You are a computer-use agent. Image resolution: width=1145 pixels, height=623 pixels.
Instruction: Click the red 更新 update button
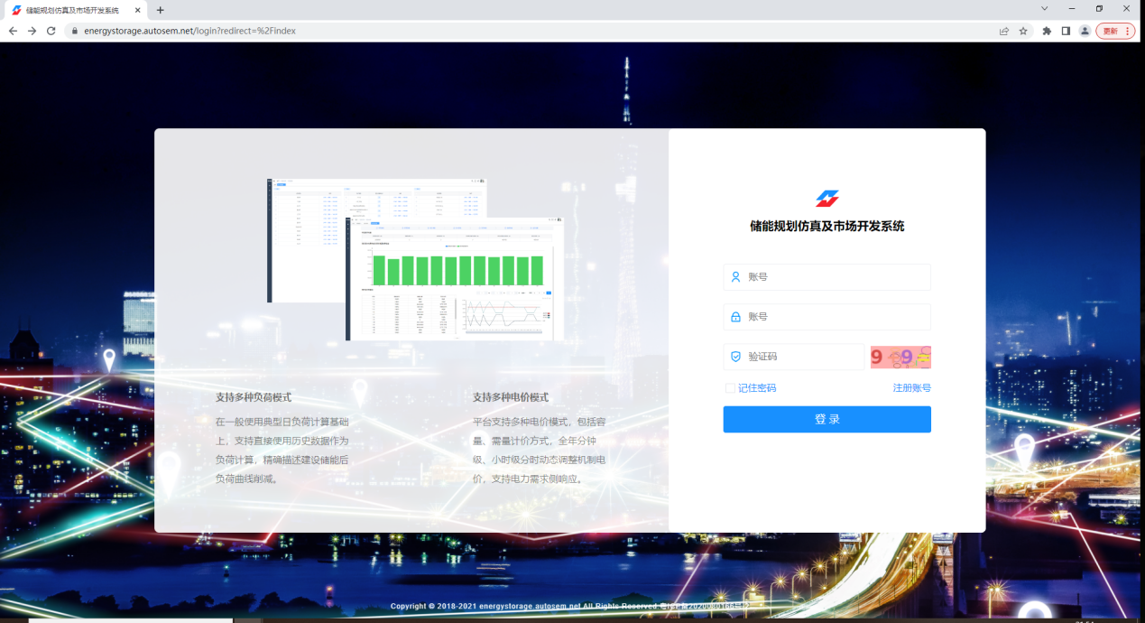pos(1115,31)
